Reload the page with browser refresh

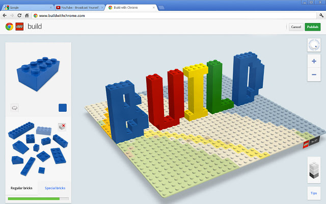click(x=19, y=16)
